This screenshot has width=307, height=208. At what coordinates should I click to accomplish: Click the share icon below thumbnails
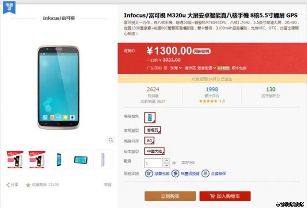(8, 185)
